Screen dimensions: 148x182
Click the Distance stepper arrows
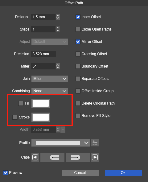58,17
